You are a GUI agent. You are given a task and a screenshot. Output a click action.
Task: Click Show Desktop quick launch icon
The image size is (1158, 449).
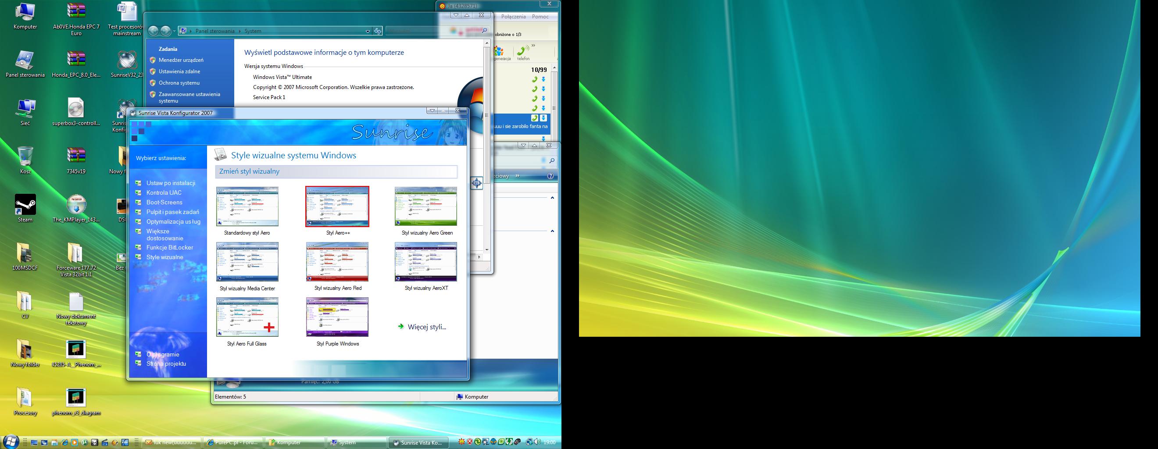coord(34,443)
